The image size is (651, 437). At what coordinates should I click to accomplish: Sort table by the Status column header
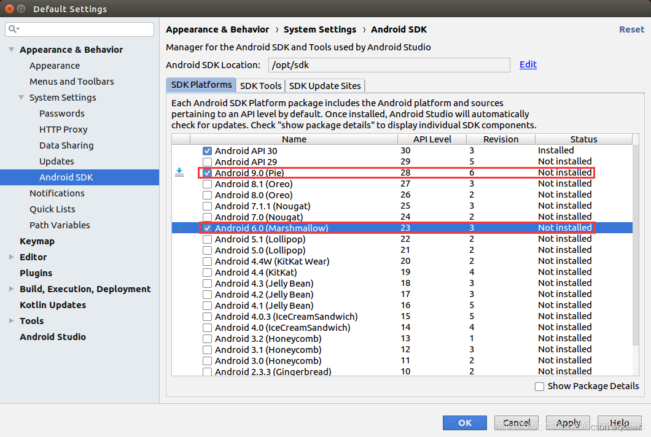[x=583, y=139]
